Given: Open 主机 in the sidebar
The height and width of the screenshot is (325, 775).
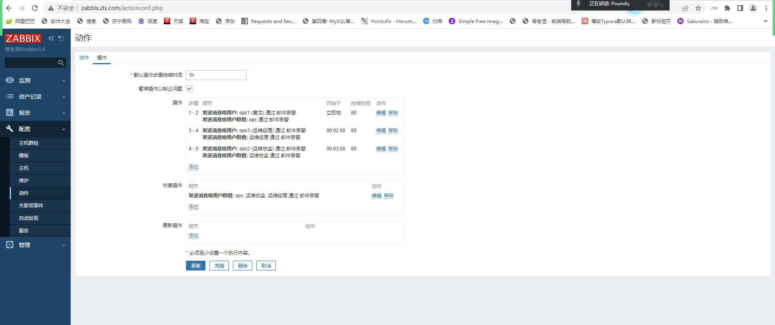Looking at the screenshot, I should 40,168.
